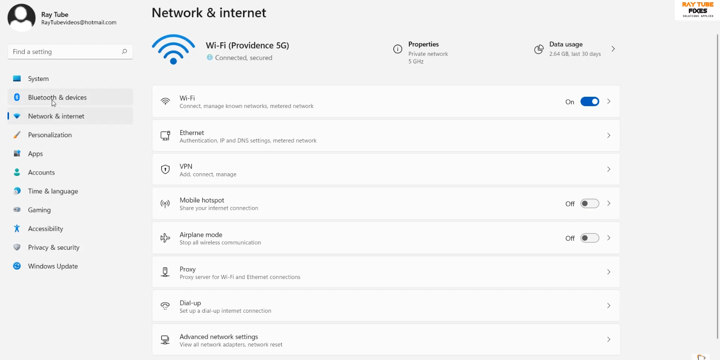Open Accessibility settings in the sidebar
Image resolution: width=720 pixels, height=360 pixels.
(45, 229)
